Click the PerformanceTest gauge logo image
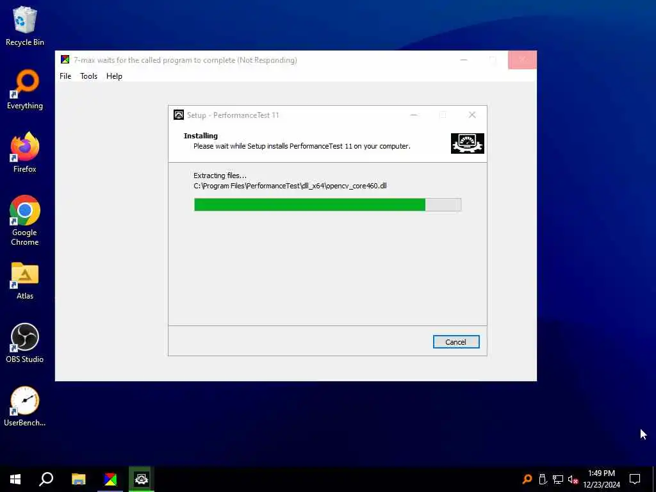Screen dimensions: 656x492 click(x=467, y=143)
